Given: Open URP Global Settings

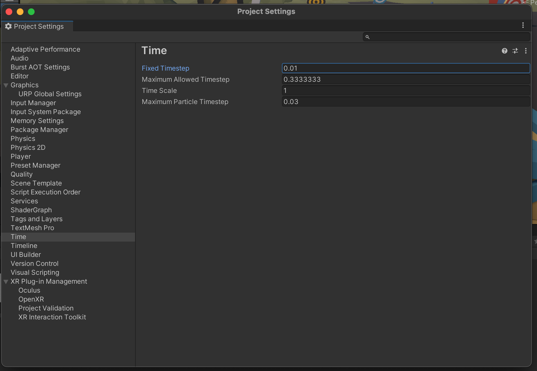Looking at the screenshot, I should (x=50, y=94).
